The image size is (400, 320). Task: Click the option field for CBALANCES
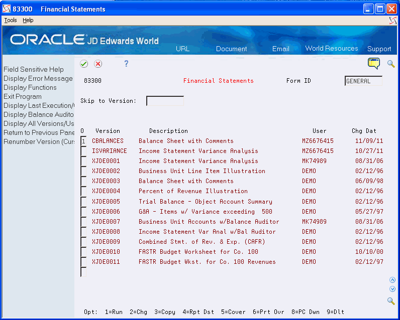click(83, 141)
